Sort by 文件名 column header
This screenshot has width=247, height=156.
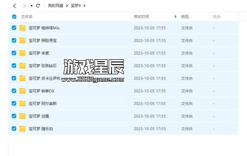click(x=27, y=17)
